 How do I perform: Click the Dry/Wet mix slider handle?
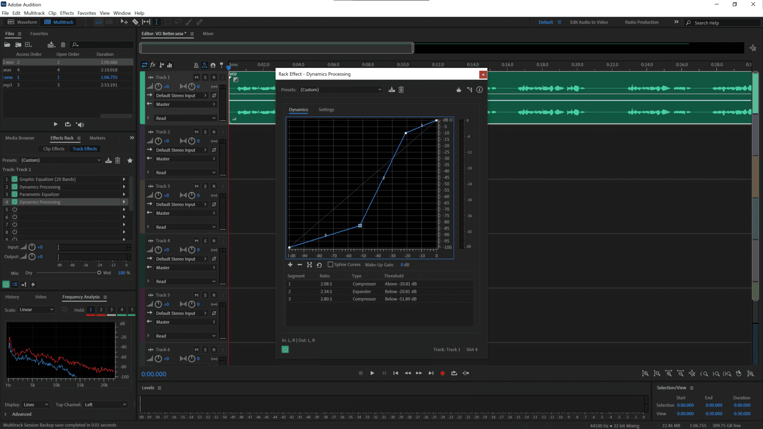point(99,273)
